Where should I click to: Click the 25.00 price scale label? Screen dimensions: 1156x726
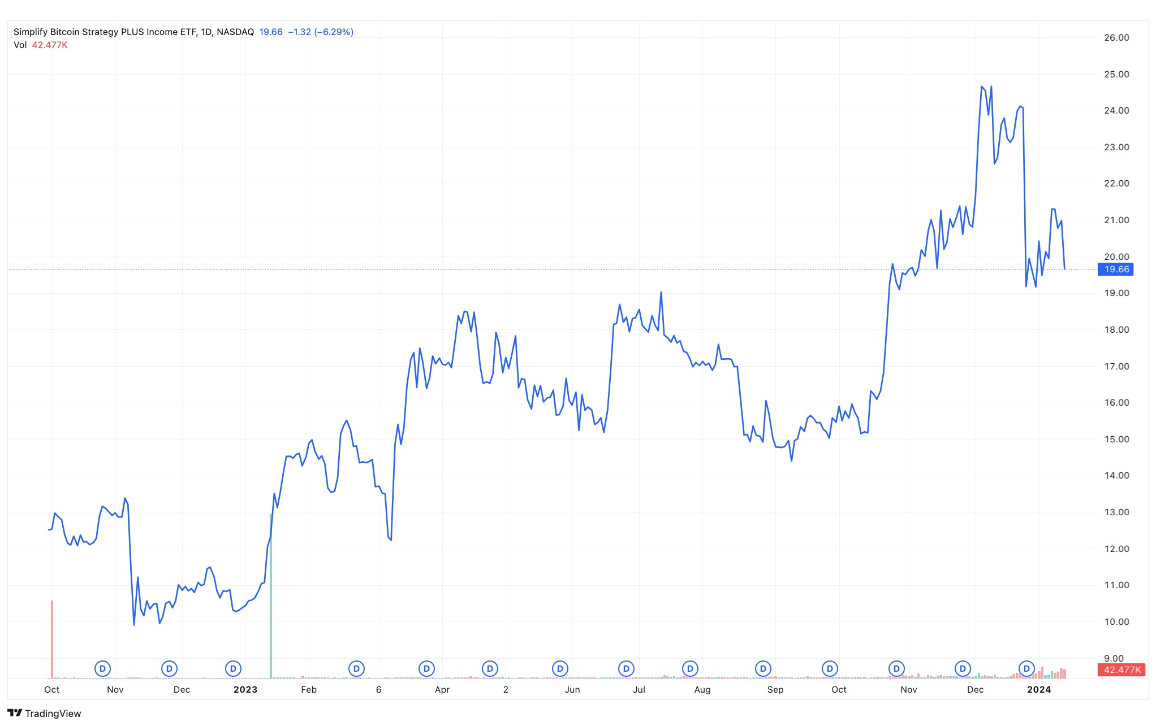(1116, 75)
